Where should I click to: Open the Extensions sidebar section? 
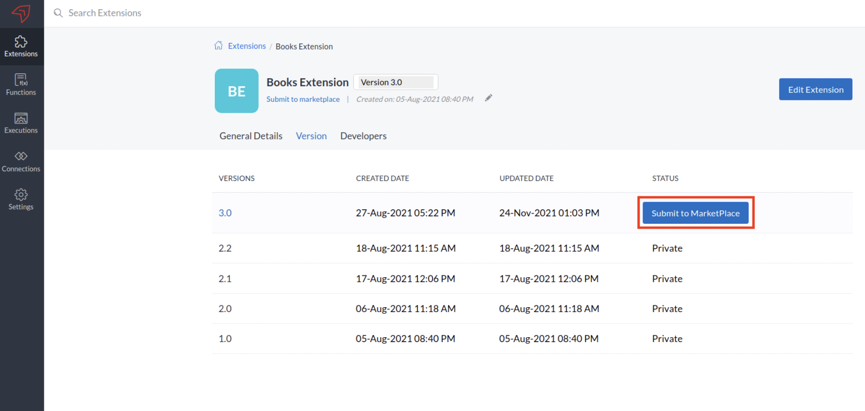pos(21,47)
